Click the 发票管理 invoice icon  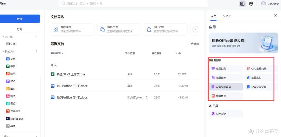[213, 96]
